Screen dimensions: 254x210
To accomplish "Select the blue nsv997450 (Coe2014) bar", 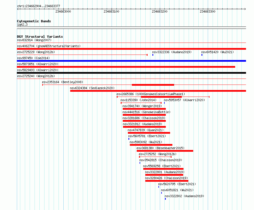I will tap(131, 61).
